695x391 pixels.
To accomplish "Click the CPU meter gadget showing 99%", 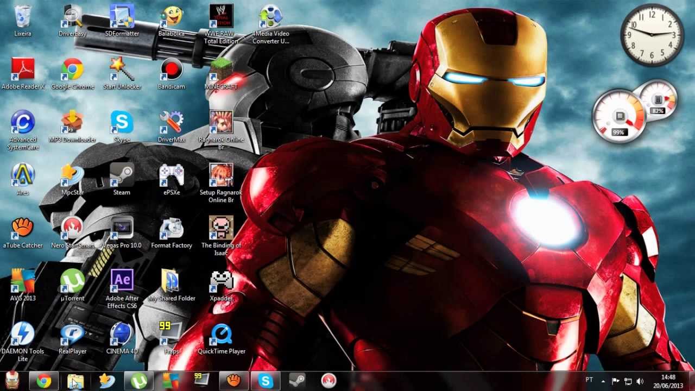I will (x=619, y=117).
